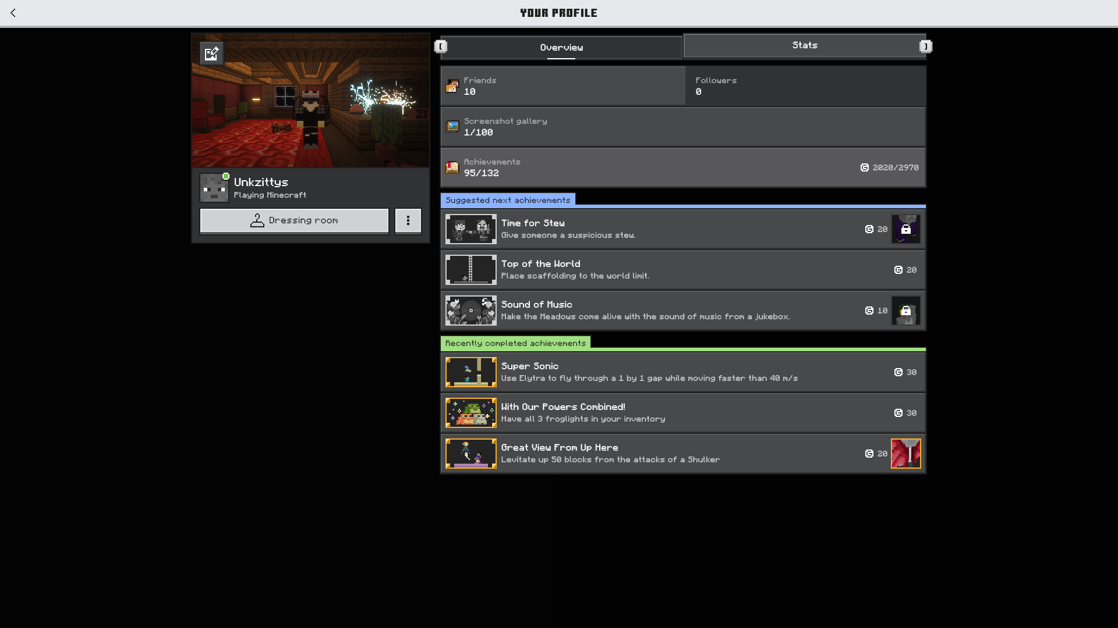Click the edit profile banner icon
The width and height of the screenshot is (1118, 628).
211,53
